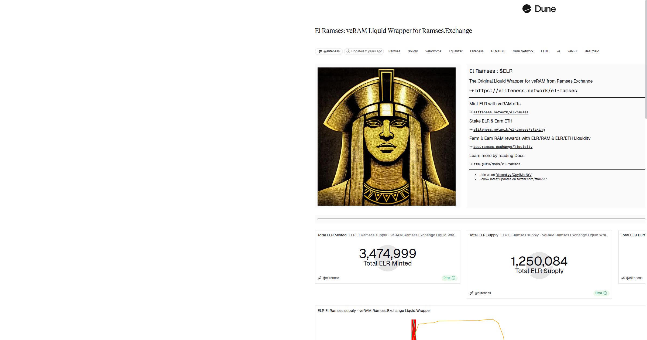The width and height of the screenshot is (647, 340).
Task: Open https://eliteness.network/el-ramses link
Action: [x=526, y=91]
